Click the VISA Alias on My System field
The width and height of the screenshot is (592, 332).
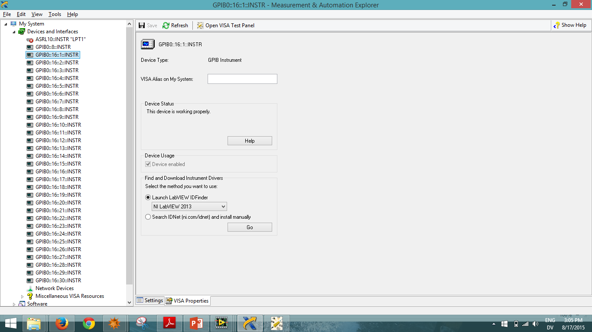pos(242,79)
